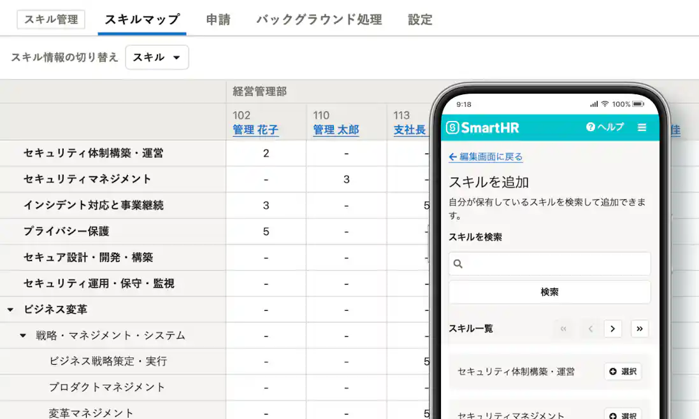Tap the ヘルプ question mark icon
The image size is (699, 419).
click(589, 127)
